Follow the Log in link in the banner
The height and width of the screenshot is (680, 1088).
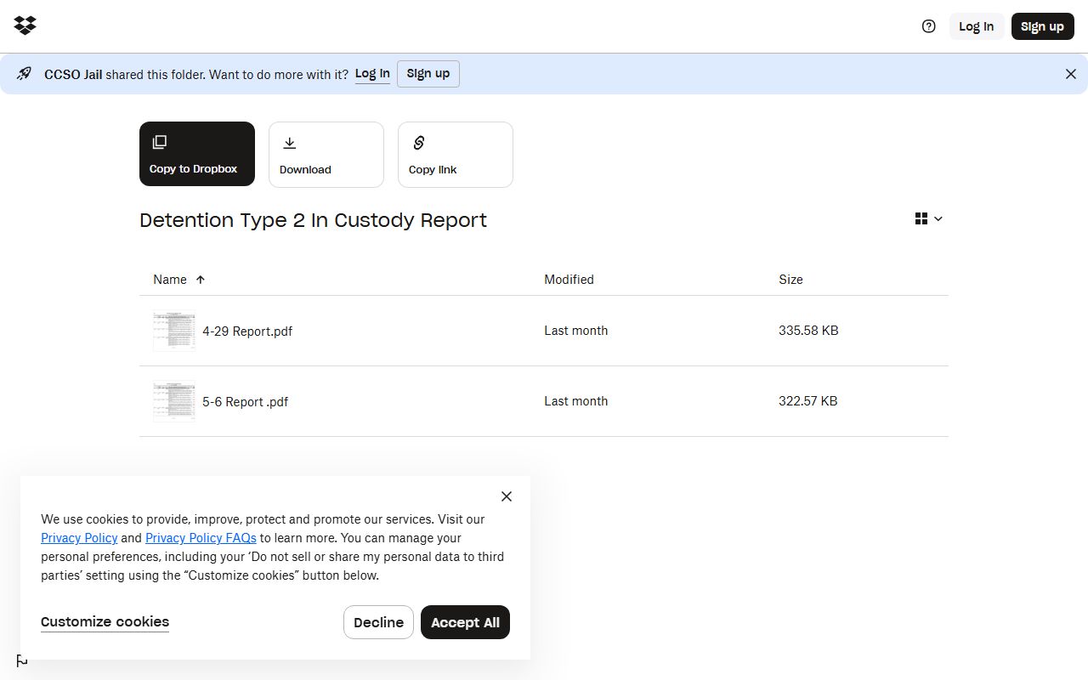[x=372, y=74]
